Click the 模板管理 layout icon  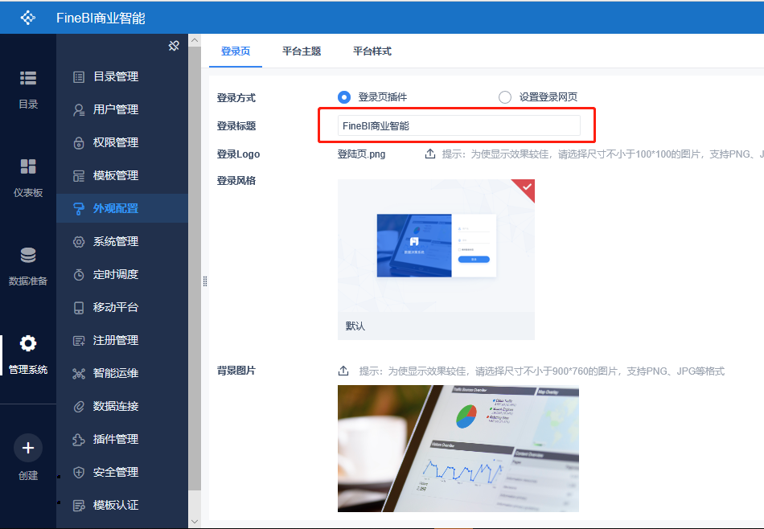click(79, 176)
